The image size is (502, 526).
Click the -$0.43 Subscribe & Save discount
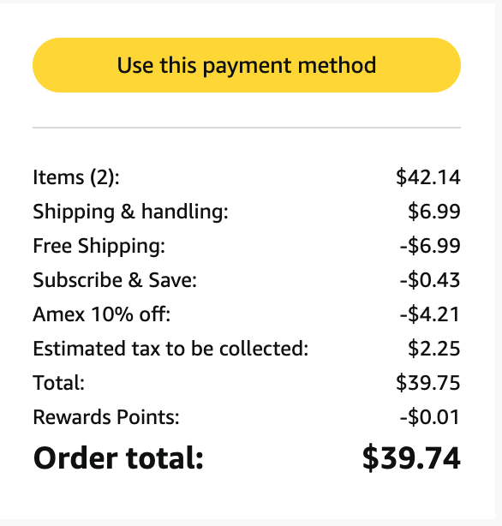(430, 280)
